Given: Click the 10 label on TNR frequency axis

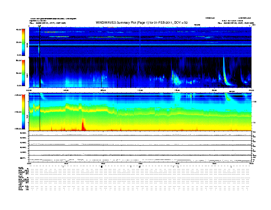Looking at the screenshot, I should pos(254,123).
